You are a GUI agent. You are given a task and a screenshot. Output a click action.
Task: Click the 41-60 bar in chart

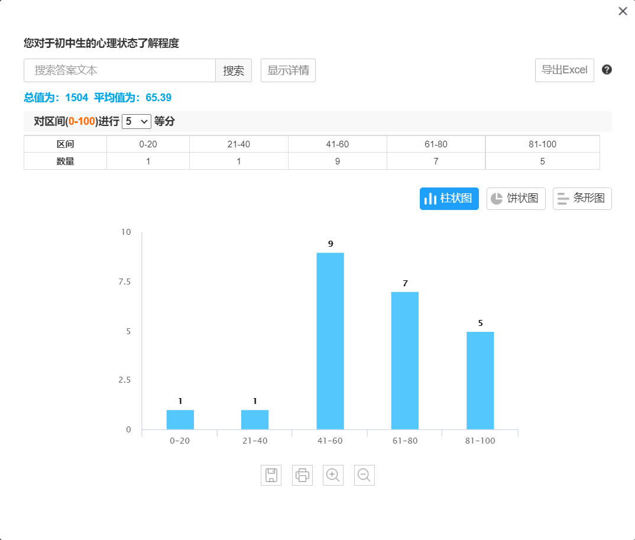pos(330,341)
